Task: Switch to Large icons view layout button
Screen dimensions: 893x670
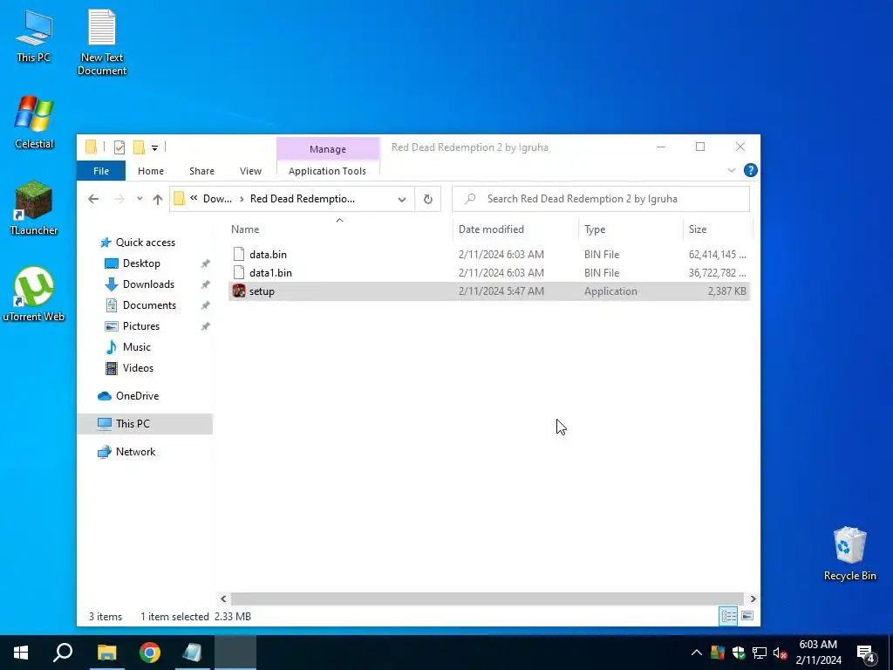Action: pyautogui.click(x=747, y=617)
